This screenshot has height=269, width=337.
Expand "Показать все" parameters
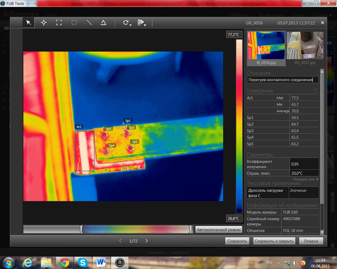(305, 179)
